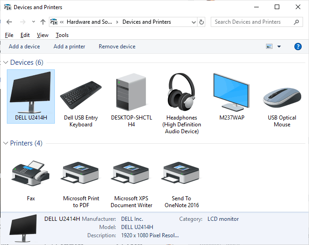Select the Headphones audio device icon
This screenshot has width=309, height=245.
tap(181, 91)
